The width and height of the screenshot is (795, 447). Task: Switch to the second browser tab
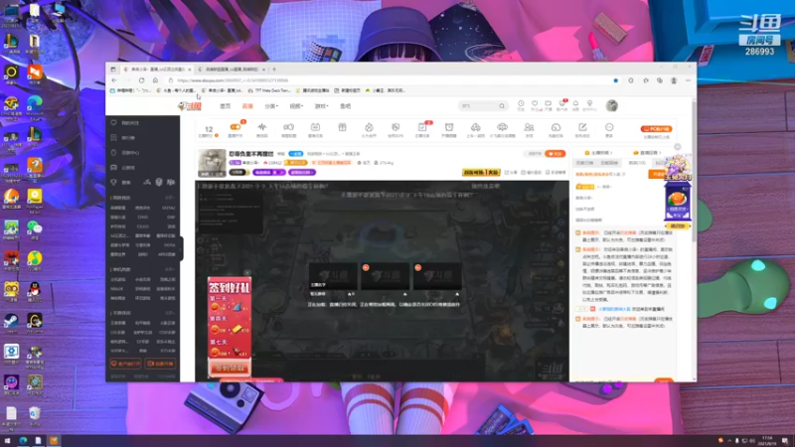(x=232, y=69)
